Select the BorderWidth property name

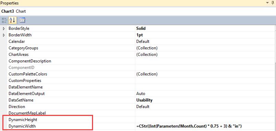tap(20, 35)
